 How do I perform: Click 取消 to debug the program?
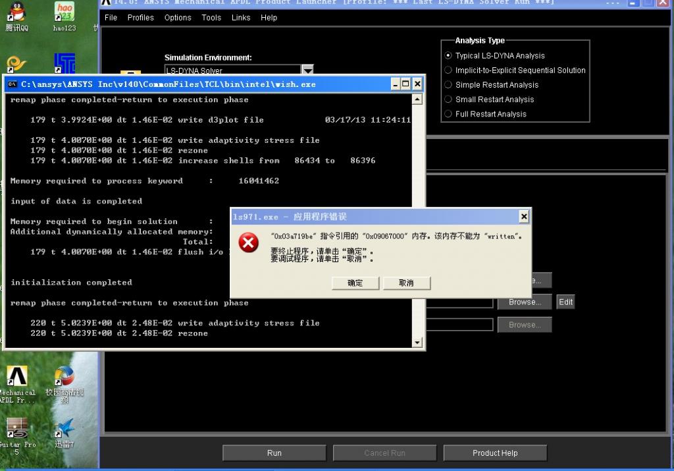[406, 283]
